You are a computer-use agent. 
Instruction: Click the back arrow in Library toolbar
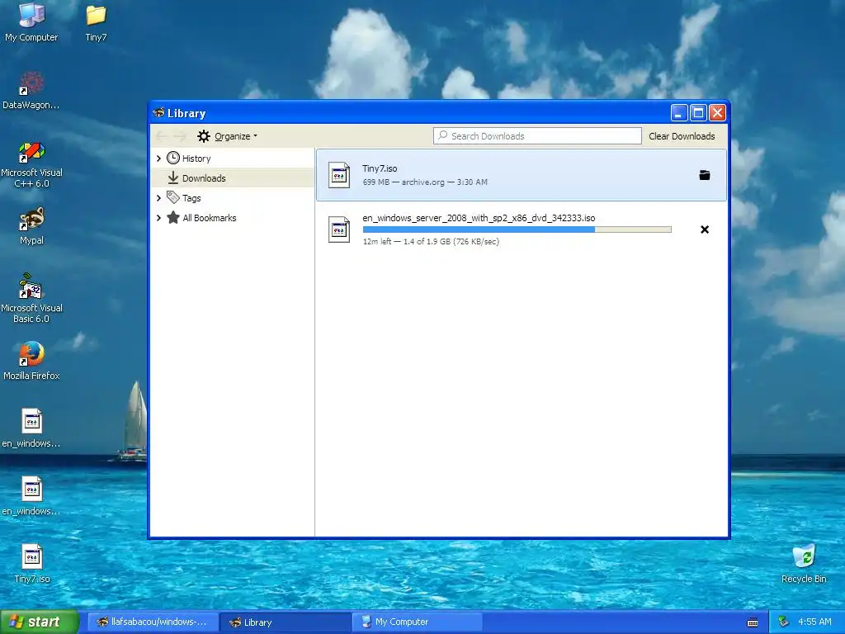[x=161, y=136]
